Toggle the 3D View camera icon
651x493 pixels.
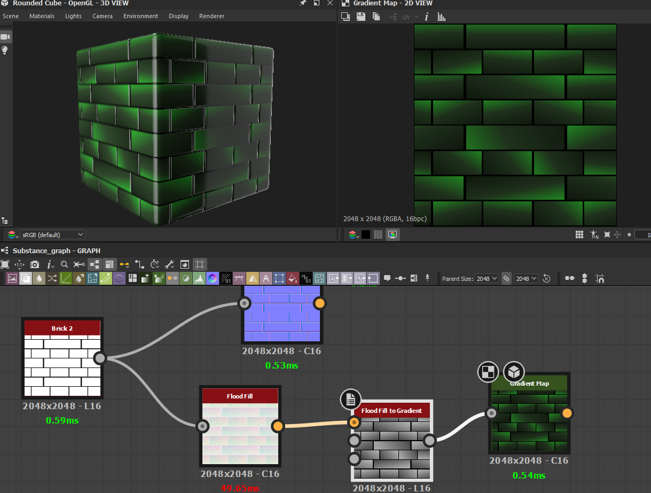pos(5,36)
